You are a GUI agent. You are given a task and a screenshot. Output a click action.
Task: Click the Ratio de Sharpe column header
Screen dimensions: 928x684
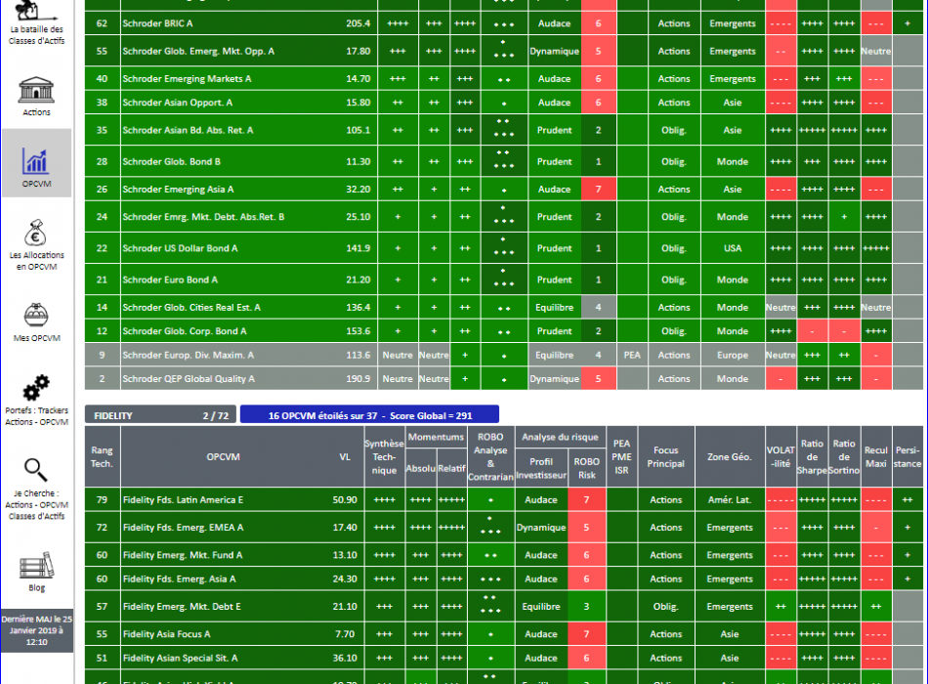812,456
